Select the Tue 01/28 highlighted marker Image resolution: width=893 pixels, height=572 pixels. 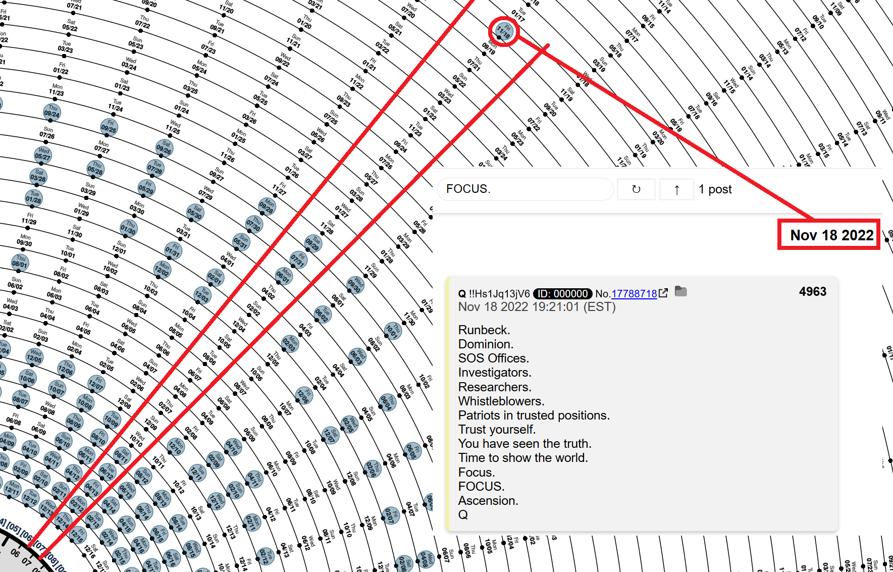pyautogui.click(x=34, y=197)
